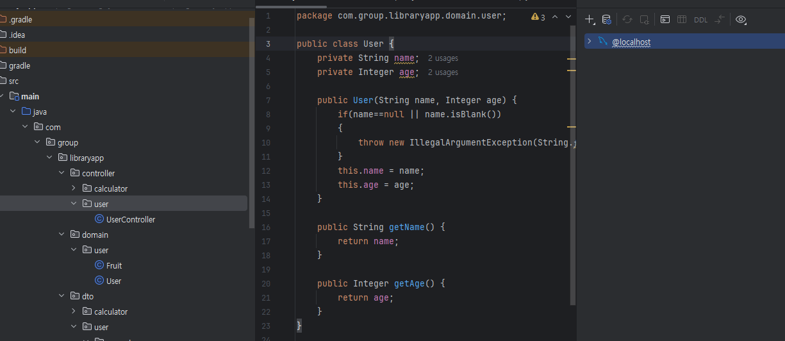
Task: Click the libraryapp package icon
Action: 63,158
